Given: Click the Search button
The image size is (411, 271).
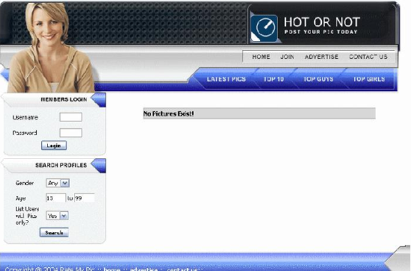Looking at the screenshot, I should coord(54,232).
